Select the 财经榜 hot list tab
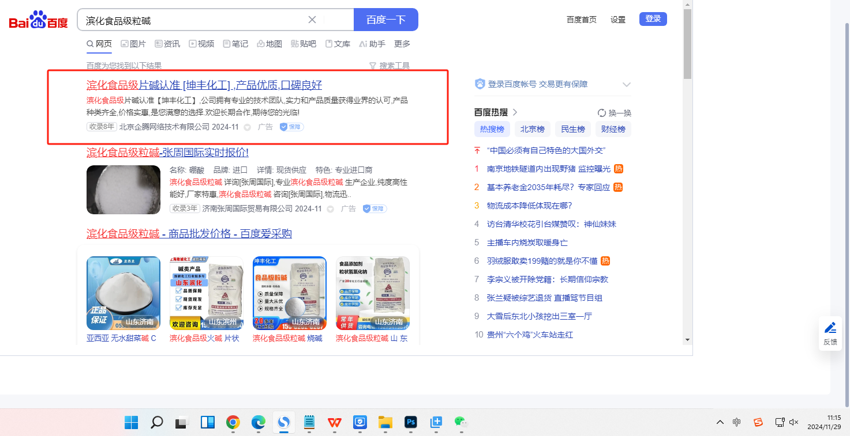 coord(613,129)
